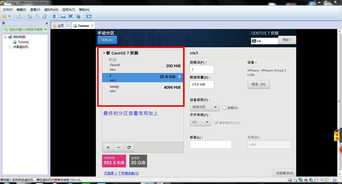Click the sound card status bar icon
The height and width of the screenshot is (184, 342).
click(x=311, y=180)
